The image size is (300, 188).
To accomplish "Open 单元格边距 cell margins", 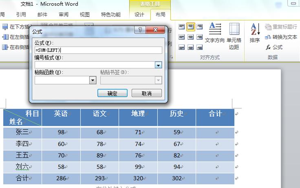I will (x=234, y=36).
